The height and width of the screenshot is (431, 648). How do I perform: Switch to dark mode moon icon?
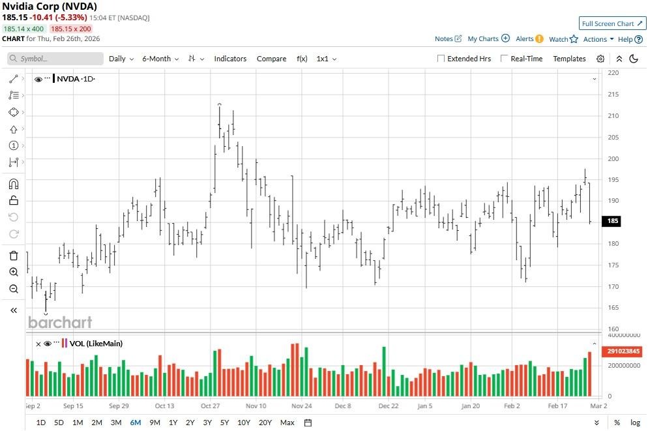tap(634, 59)
